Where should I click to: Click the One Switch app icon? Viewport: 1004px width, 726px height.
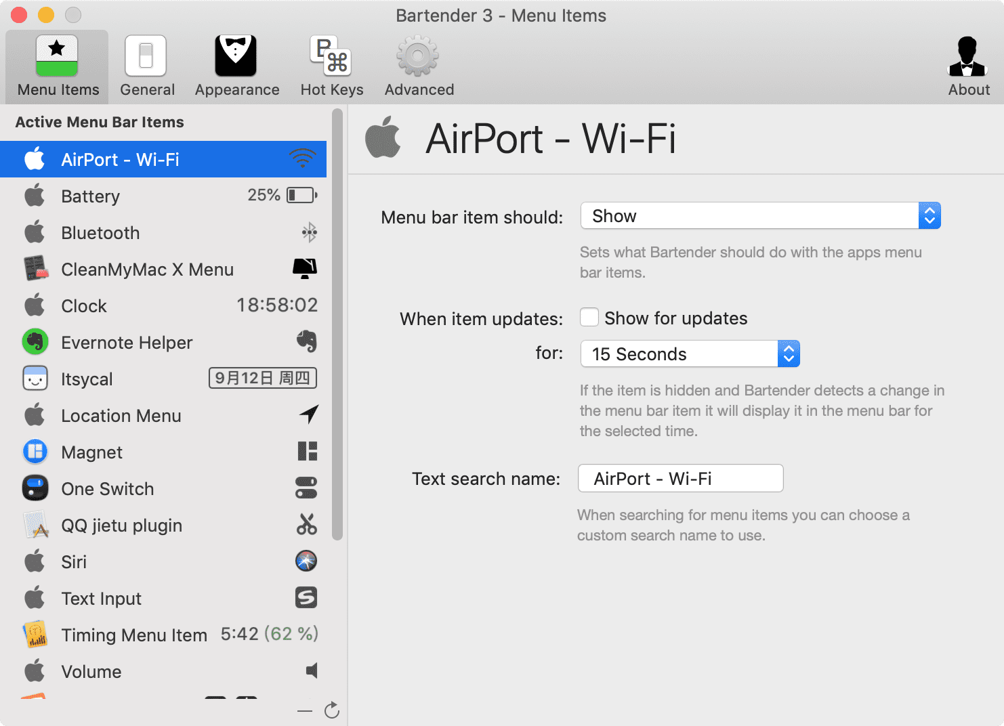(35, 488)
